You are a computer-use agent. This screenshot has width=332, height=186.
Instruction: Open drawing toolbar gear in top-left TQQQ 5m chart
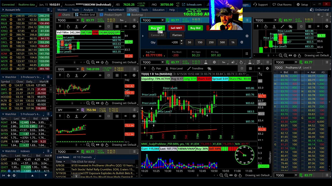tap(134, 26)
